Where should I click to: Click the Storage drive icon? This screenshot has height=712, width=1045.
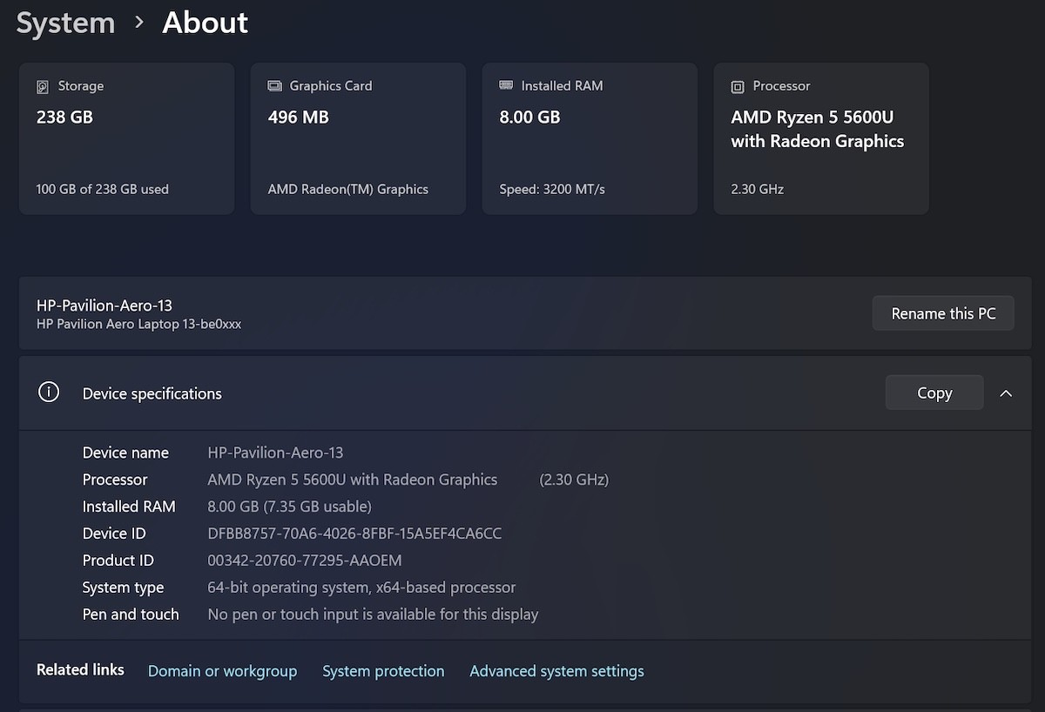pyautogui.click(x=43, y=87)
